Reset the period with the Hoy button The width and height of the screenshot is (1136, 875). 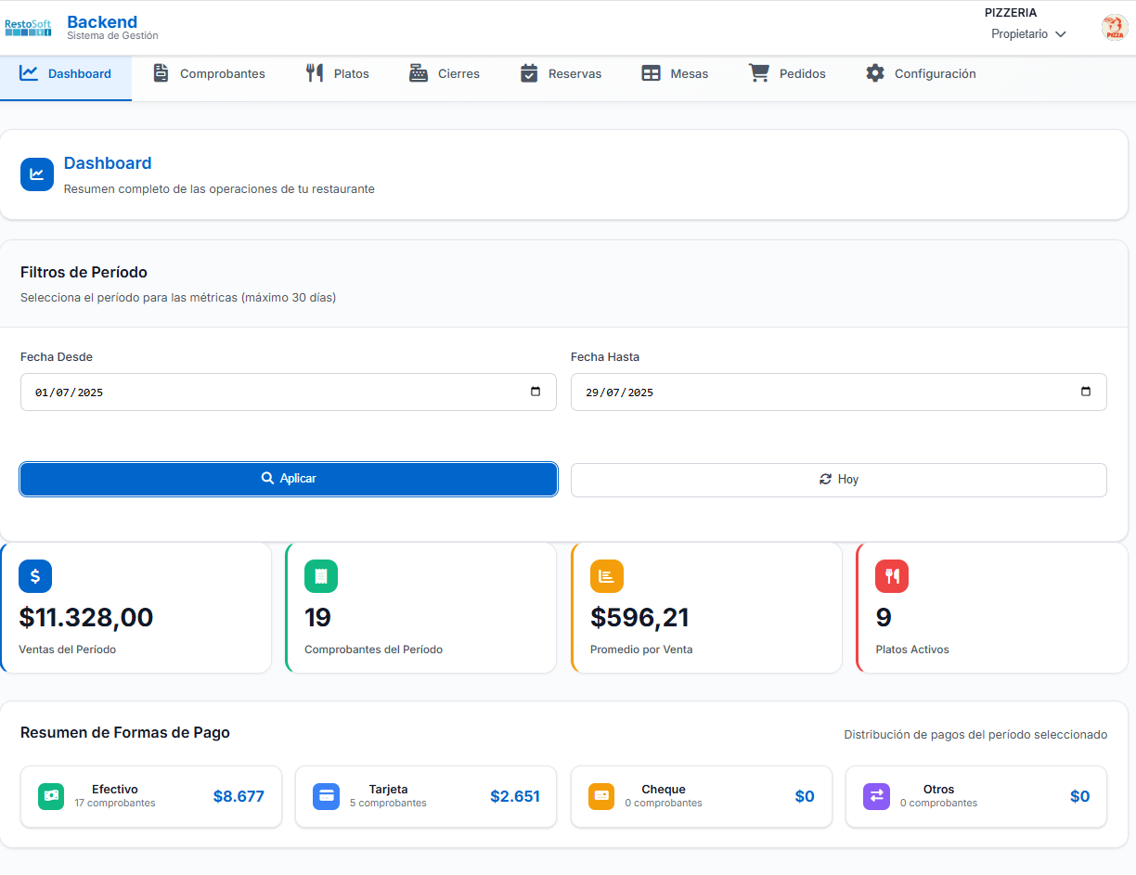839,480
